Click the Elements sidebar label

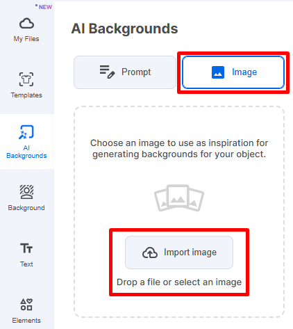pos(26,321)
